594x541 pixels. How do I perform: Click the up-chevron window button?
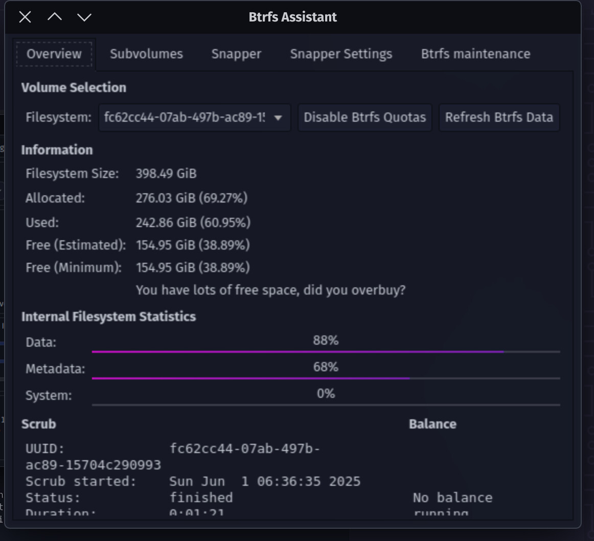click(x=55, y=17)
